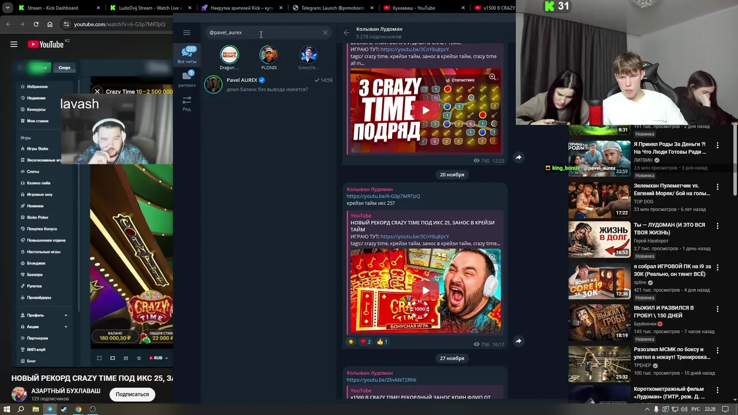Open the Pavel AUREX chat
The width and height of the screenshot is (738, 415).
pos(269,84)
